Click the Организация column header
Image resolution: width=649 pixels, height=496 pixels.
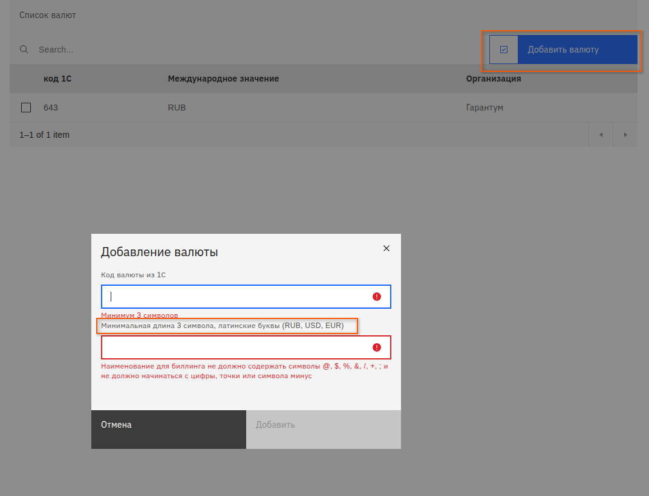pos(493,79)
